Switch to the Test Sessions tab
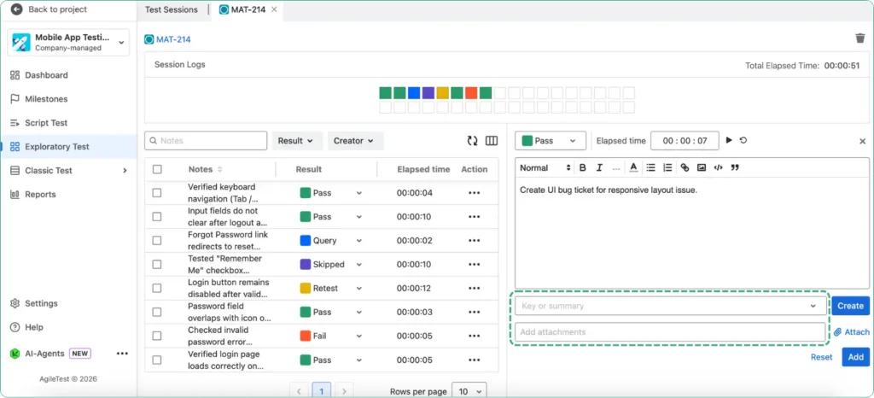Image resolution: width=874 pixels, height=398 pixels. click(171, 9)
